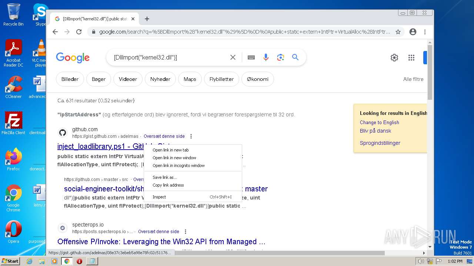The height and width of the screenshot is (266, 474).
Task: Click the taskbar clock 1:02 PM
Action: (x=455, y=261)
